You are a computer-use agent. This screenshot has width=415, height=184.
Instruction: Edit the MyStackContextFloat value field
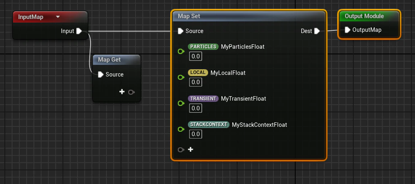[x=196, y=134]
